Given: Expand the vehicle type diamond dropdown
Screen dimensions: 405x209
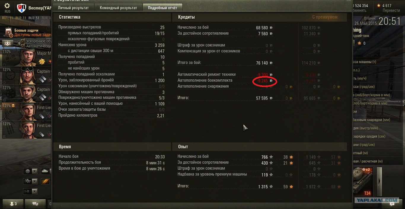Looking at the screenshot, I should (31, 181).
